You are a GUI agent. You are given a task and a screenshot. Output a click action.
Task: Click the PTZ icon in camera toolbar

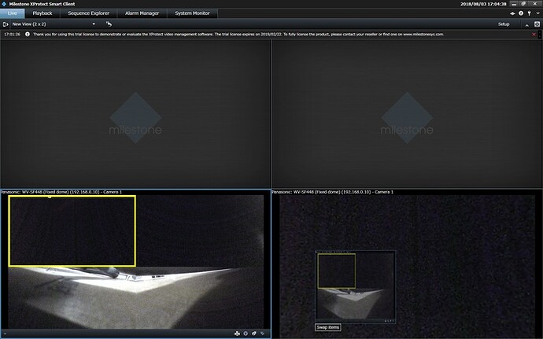pos(238,333)
